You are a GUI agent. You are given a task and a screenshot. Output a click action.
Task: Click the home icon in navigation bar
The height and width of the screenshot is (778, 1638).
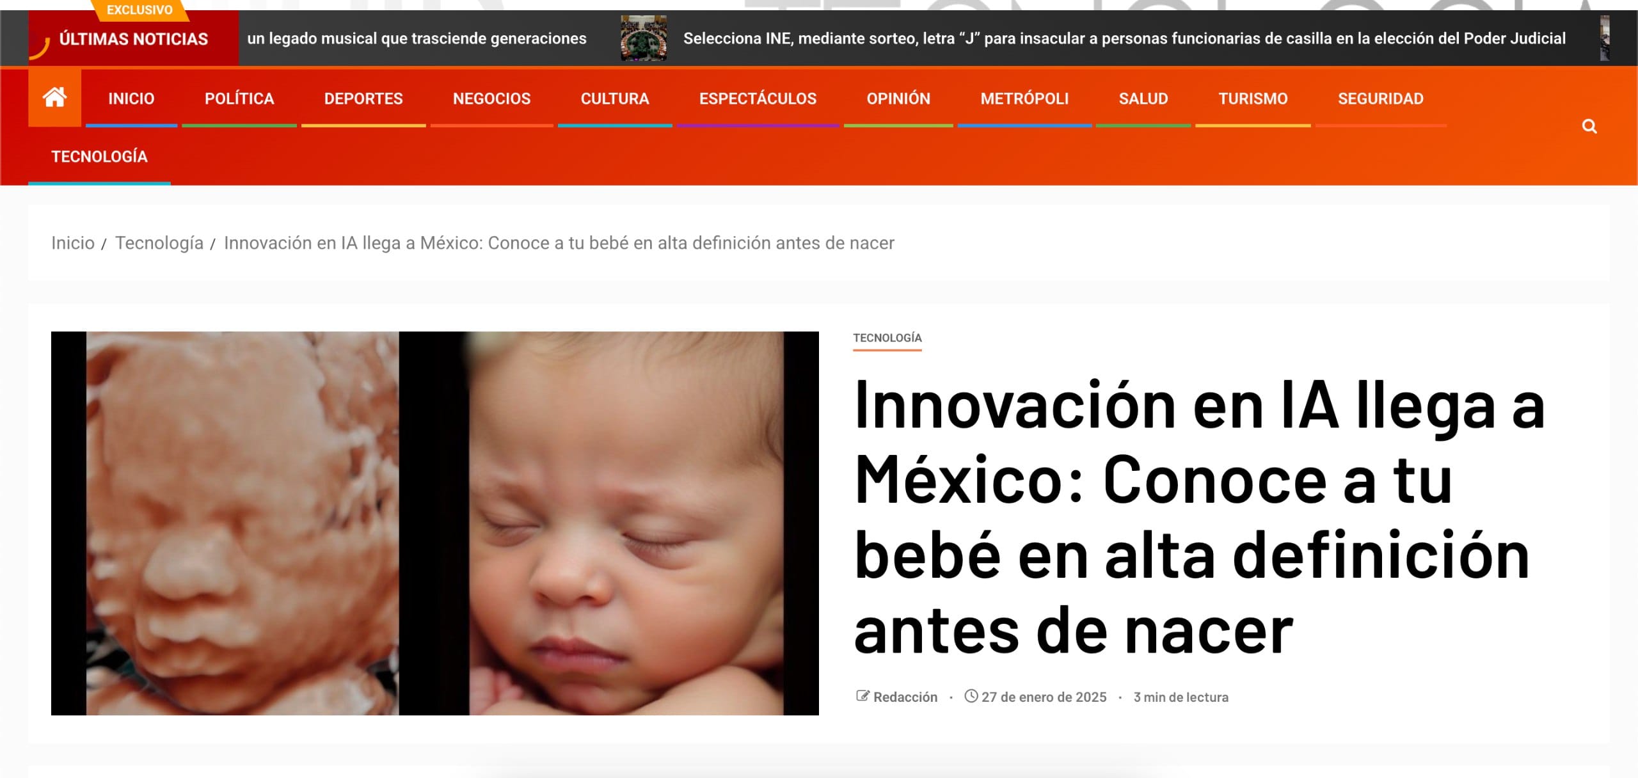click(x=54, y=98)
